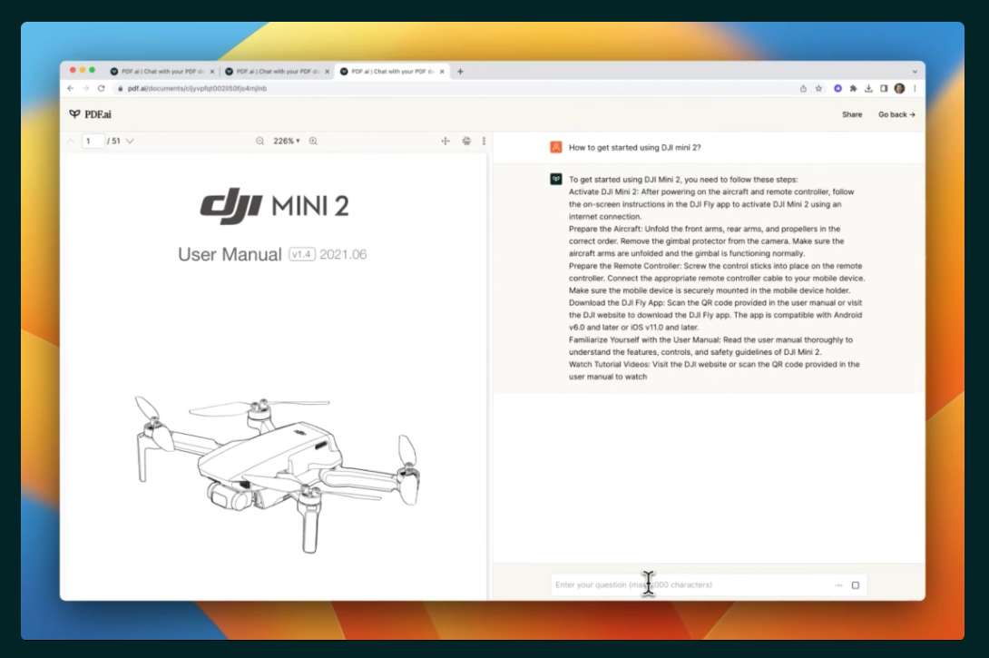989x658 pixels.
Task: Click the PDF.ai bot avatar beside answer
Action: [555, 179]
